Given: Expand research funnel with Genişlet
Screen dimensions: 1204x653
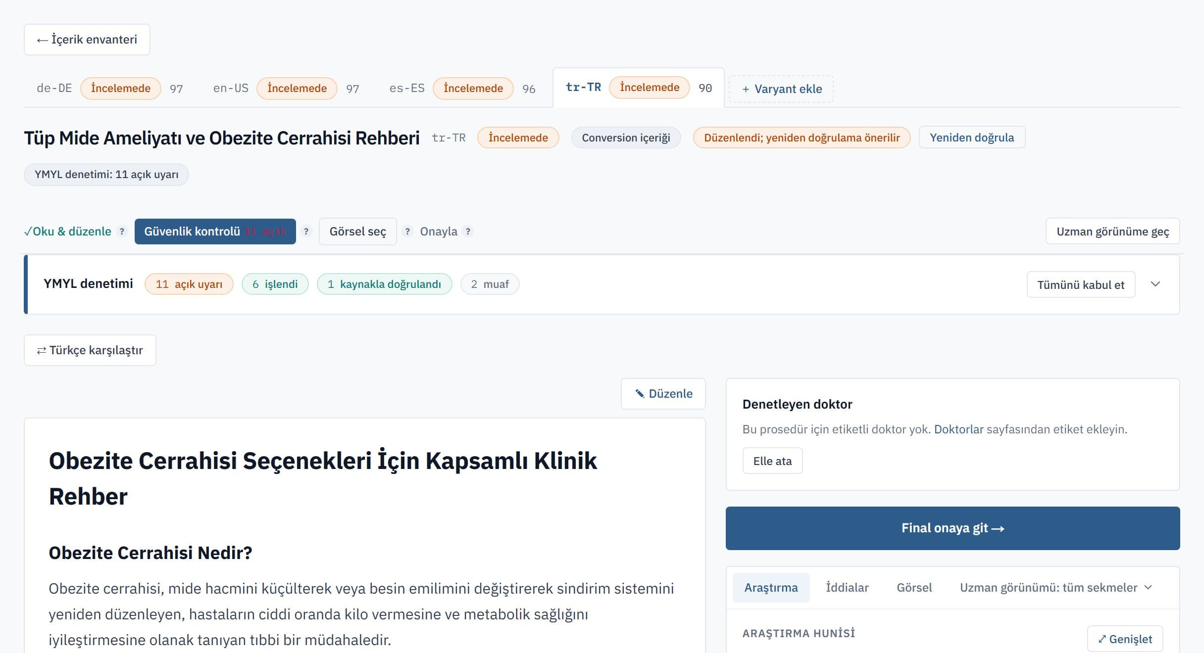Looking at the screenshot, I should pyautogui.click(x=1125, y=639).
